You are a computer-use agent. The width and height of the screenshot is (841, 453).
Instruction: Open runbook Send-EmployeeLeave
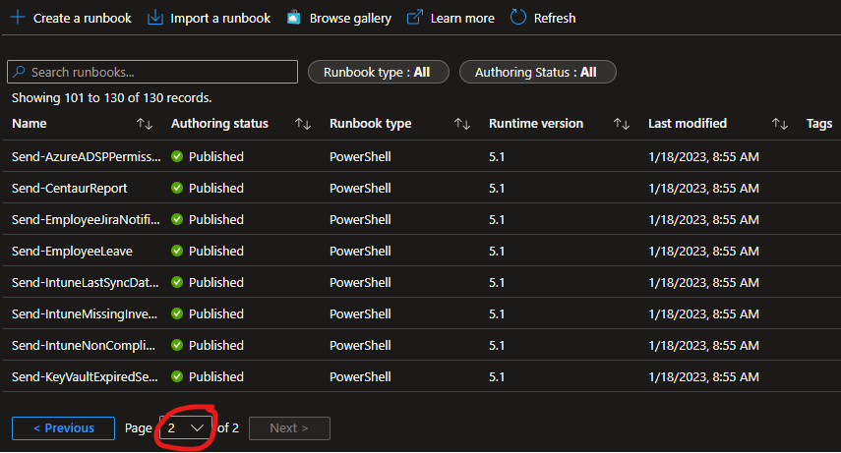coord(72,251)
